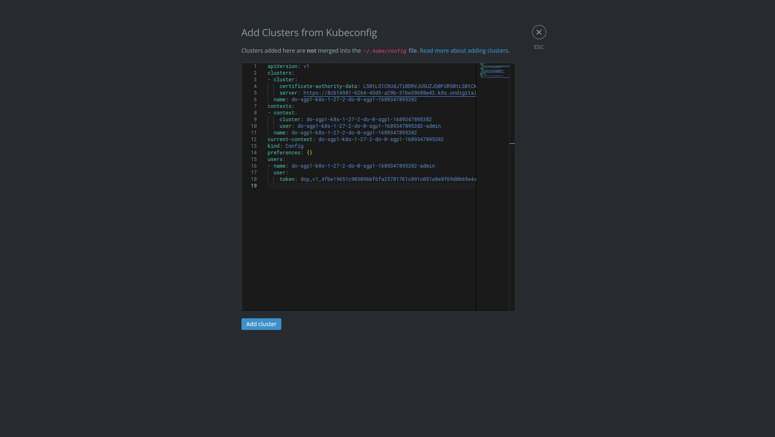The width and height of the screenshot is (775, 437).
Task: Click the admin user name on line 16
Action: click(363, 166)
